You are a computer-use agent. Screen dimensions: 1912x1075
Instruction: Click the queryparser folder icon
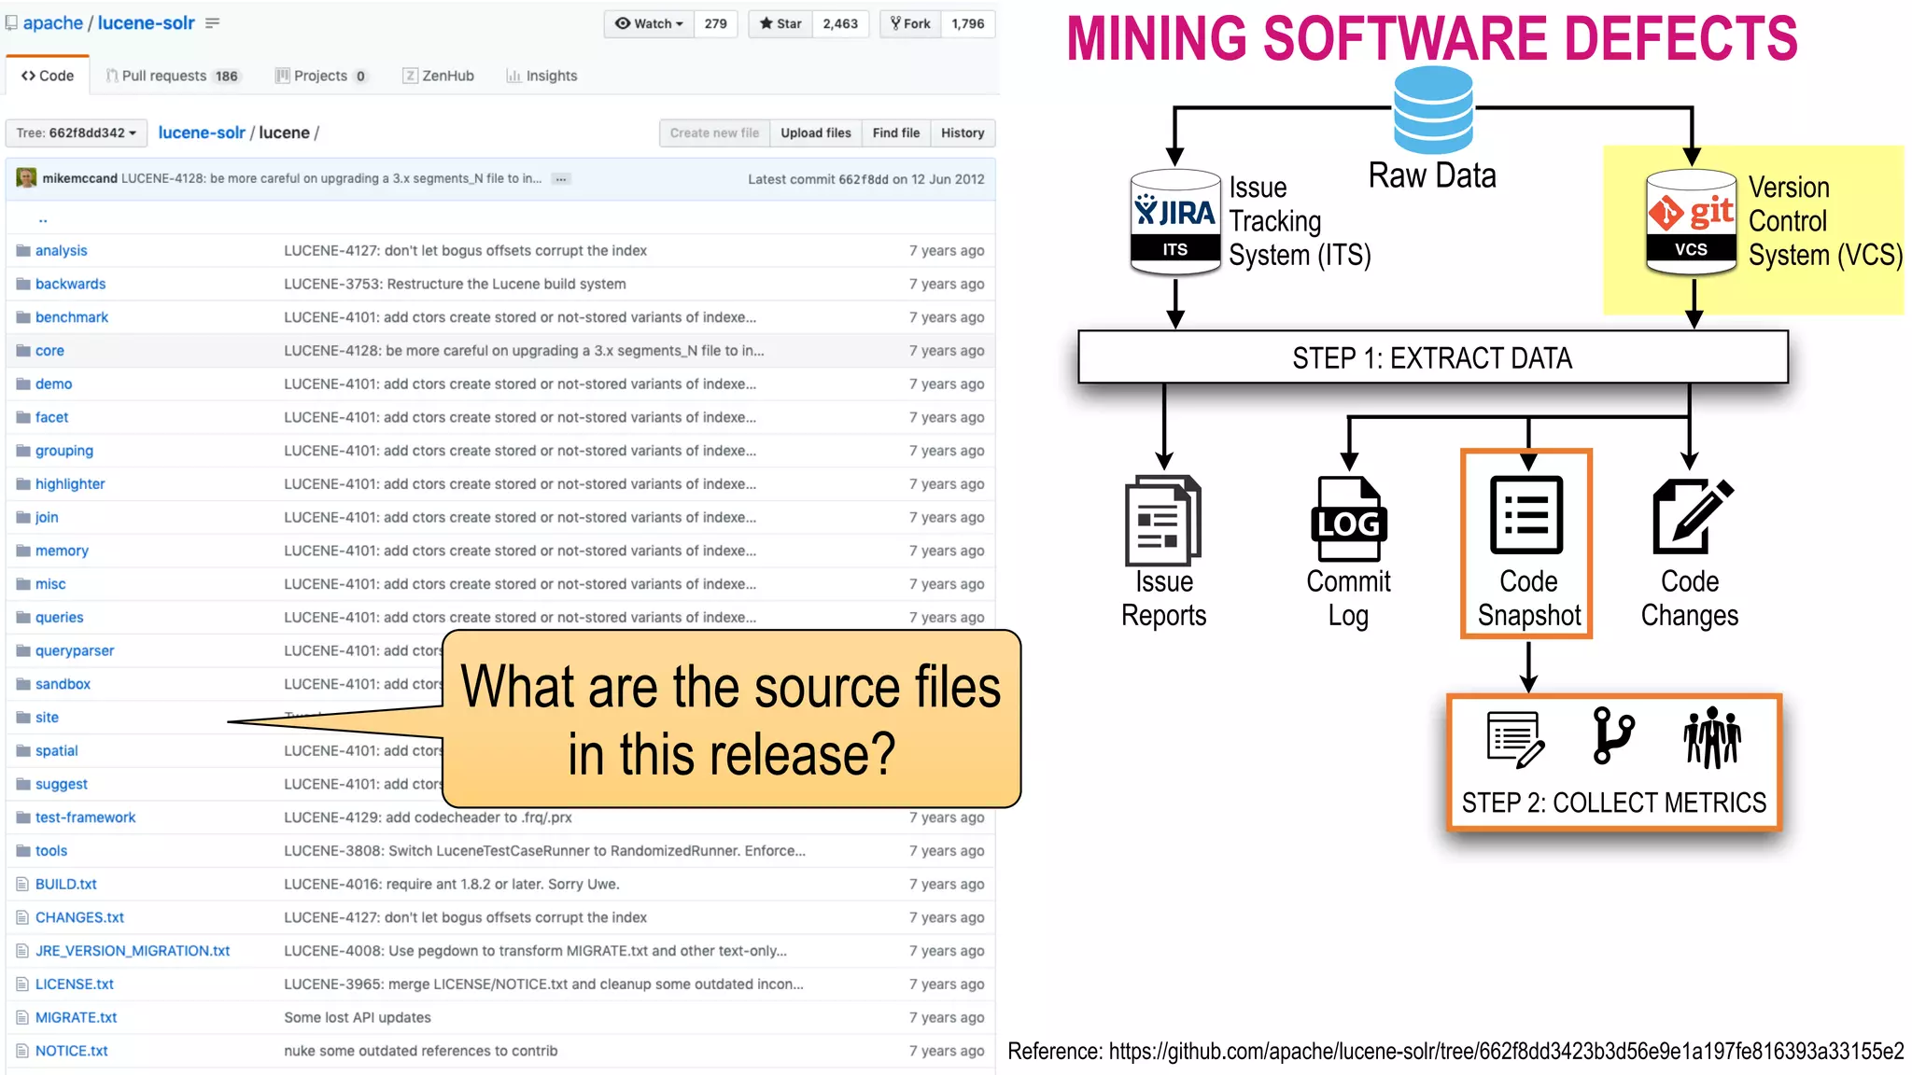click(23, 650)
